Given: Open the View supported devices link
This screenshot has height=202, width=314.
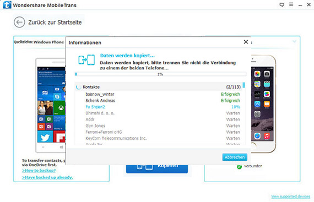Looking at the screenshot, I should (x=290, y=196).
